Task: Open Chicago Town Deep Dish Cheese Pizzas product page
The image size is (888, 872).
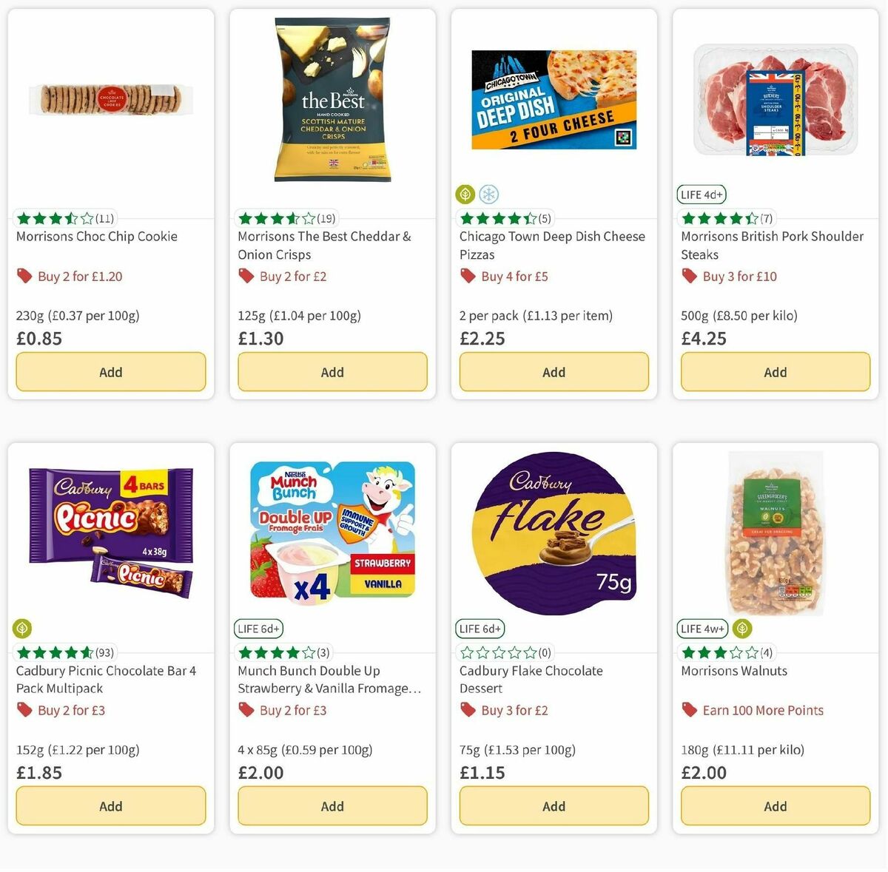Action: tap(551, 245)
